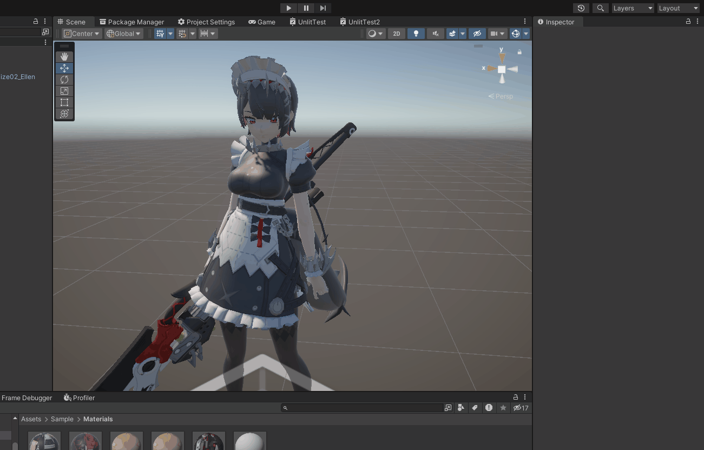This screenshot has height=450, width=704.
Task: Open the Layers dropdown
Action: point(633,8)
